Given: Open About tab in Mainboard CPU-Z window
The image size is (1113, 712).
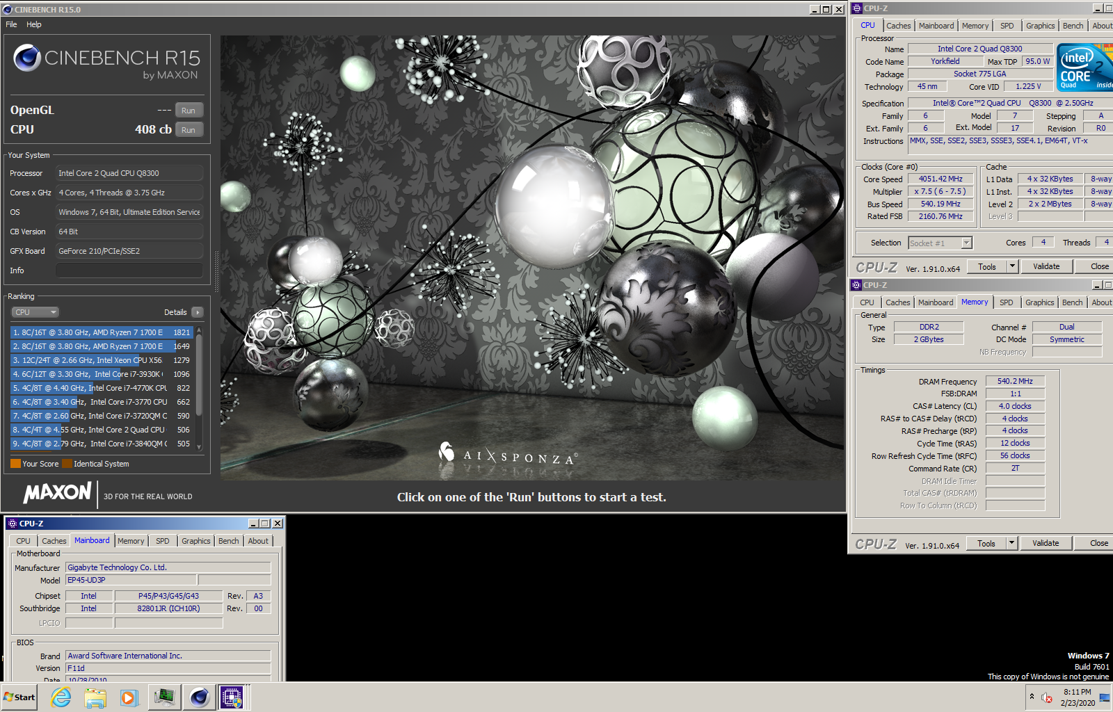Looking at the screenshot, I should pos(258,541).
